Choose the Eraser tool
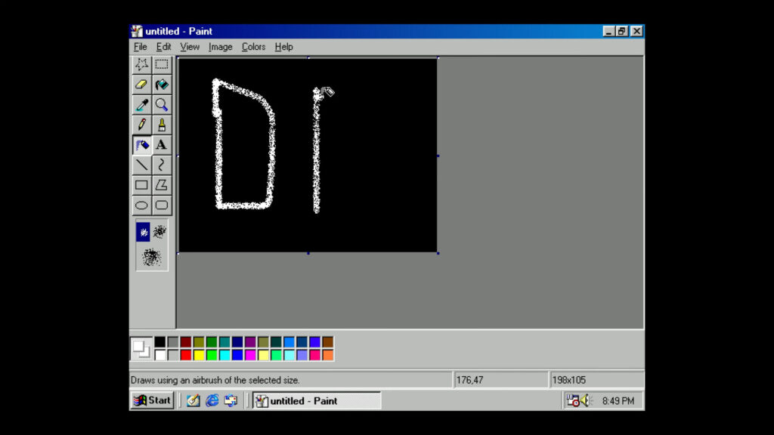Screen dimensions: 774x435 pos(141,85)
